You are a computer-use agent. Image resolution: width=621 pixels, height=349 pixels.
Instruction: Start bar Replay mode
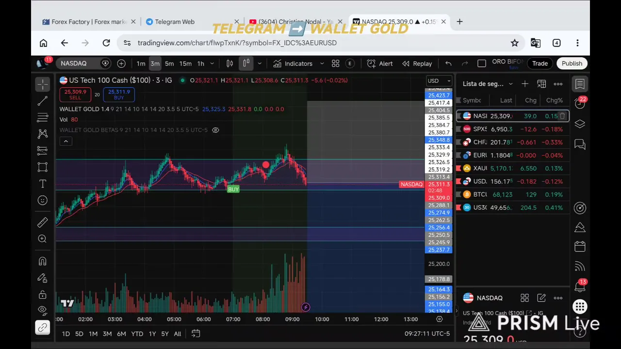click(x=417, y=63)
